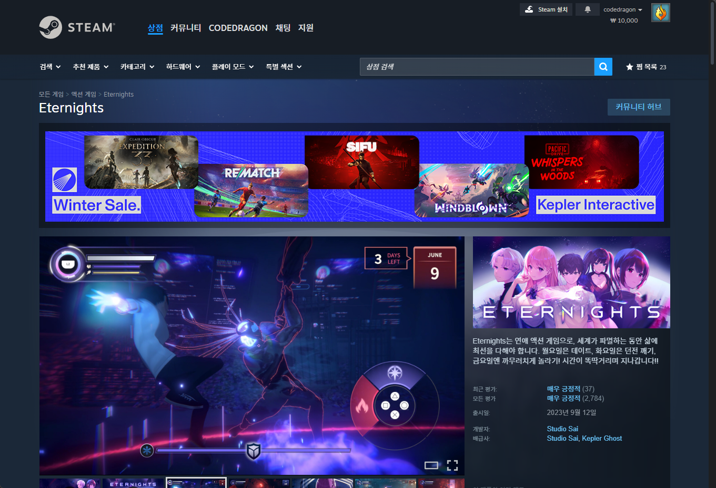Click the Windblown game banner image

[471, 190]
